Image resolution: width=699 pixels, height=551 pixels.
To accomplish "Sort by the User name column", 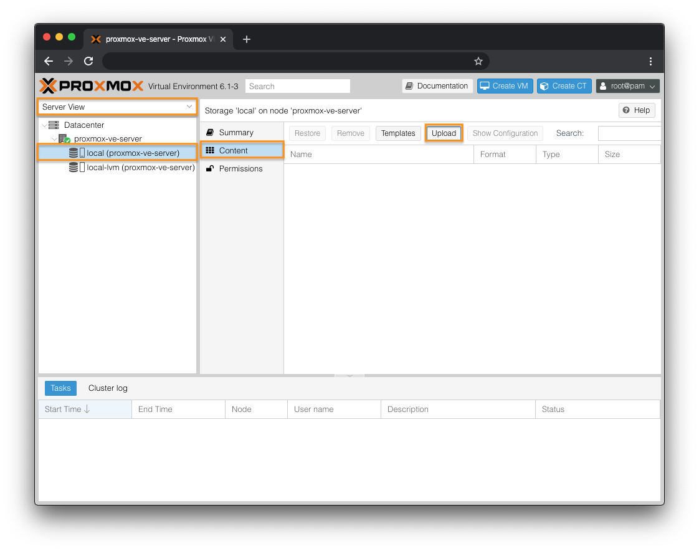I will coord(335,409).
